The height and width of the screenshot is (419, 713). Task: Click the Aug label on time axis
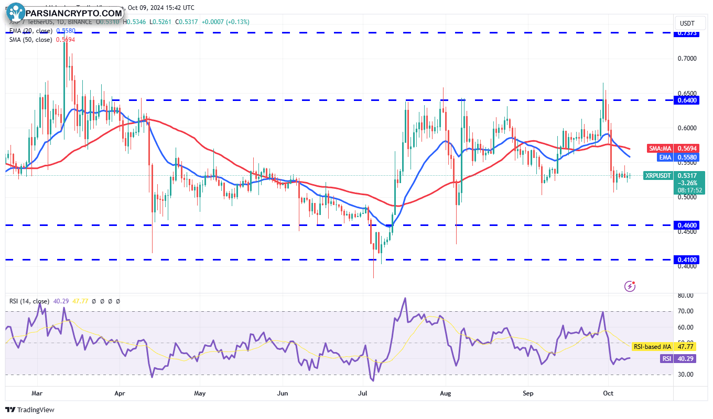(446, 392)
